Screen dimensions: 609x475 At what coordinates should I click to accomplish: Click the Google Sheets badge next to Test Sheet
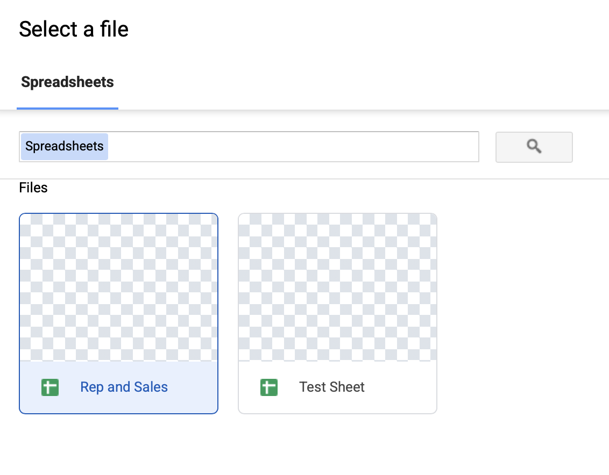click(268, 387)
